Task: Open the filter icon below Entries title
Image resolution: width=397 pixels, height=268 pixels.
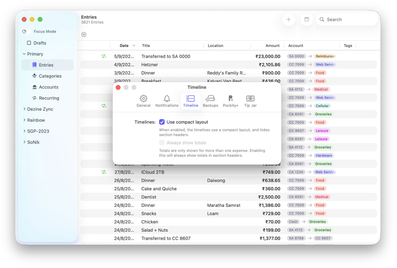Action: click(84, 35)
